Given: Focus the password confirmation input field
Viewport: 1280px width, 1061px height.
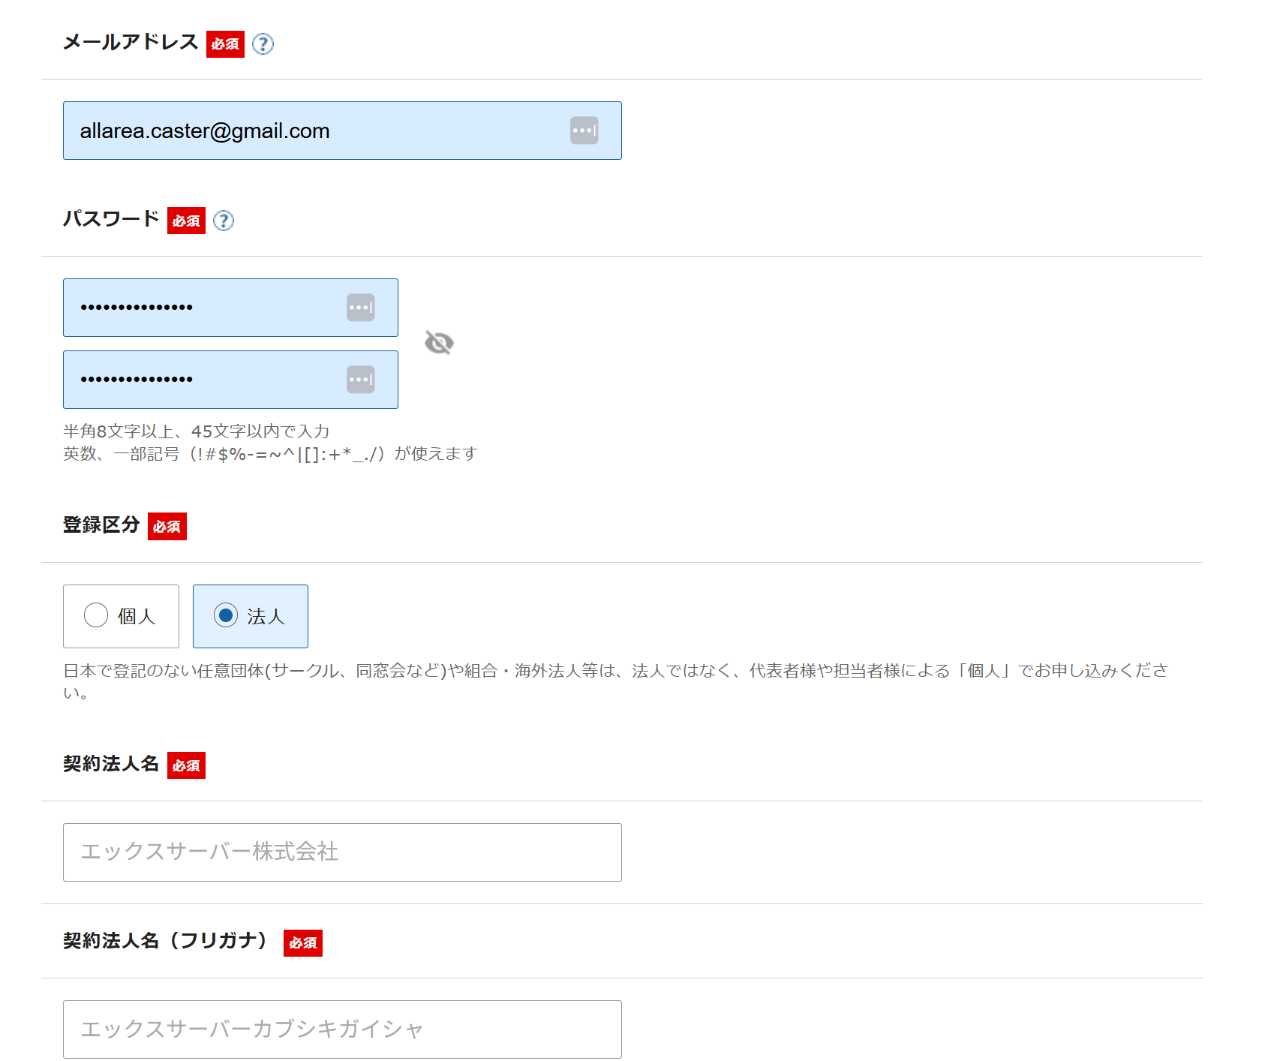Looking at the screenshot, I should coord(230,380).
